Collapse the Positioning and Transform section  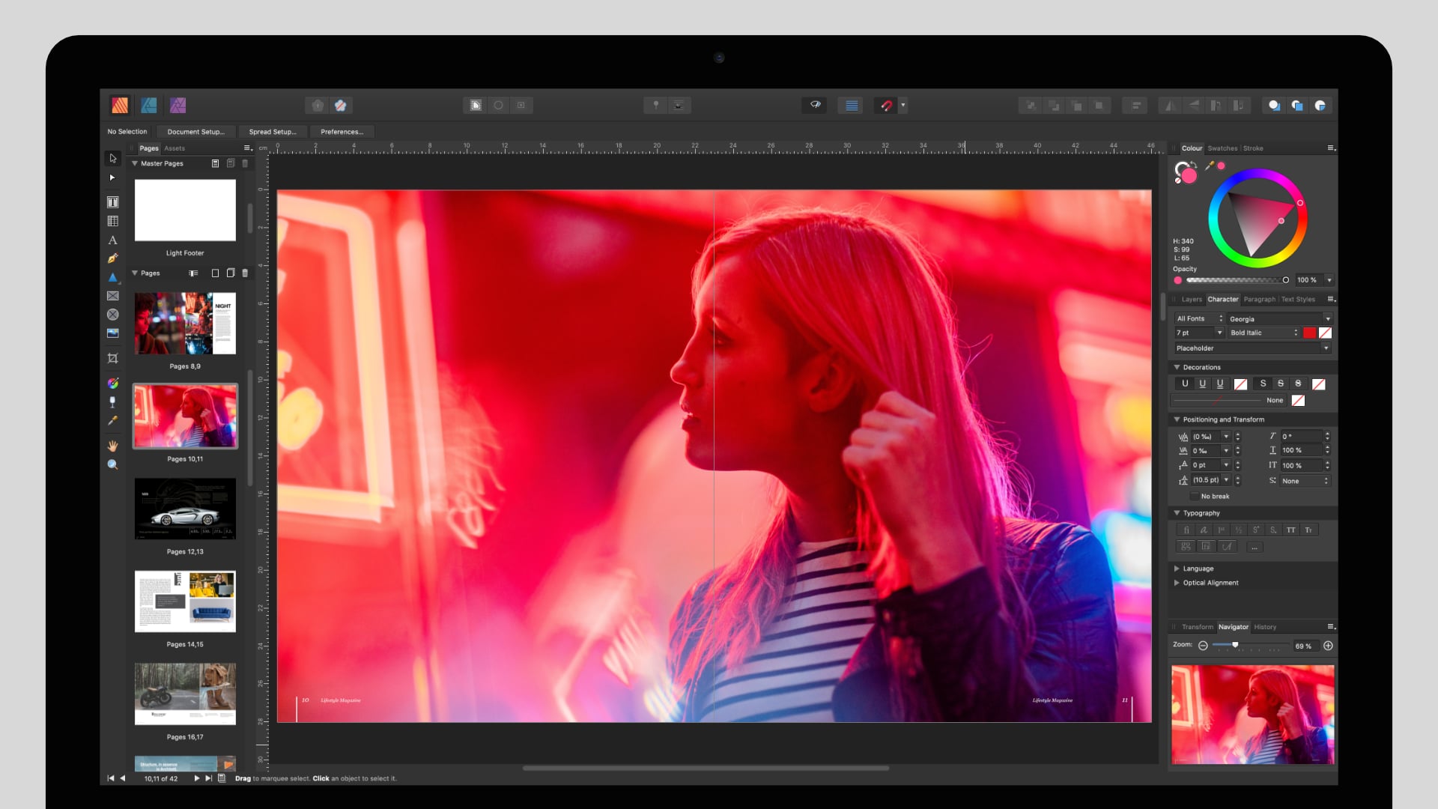[x=1177, y=419]
